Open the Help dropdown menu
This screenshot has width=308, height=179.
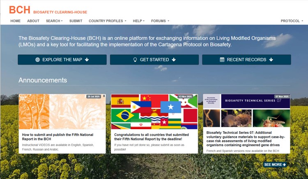(x=138, y=21)
